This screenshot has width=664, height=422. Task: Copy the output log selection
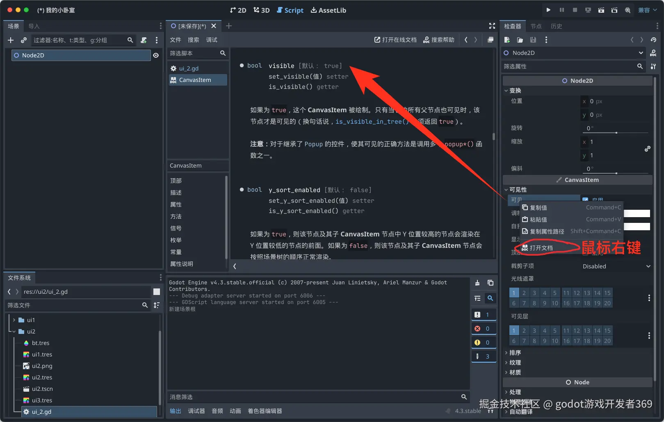[491, 283]
